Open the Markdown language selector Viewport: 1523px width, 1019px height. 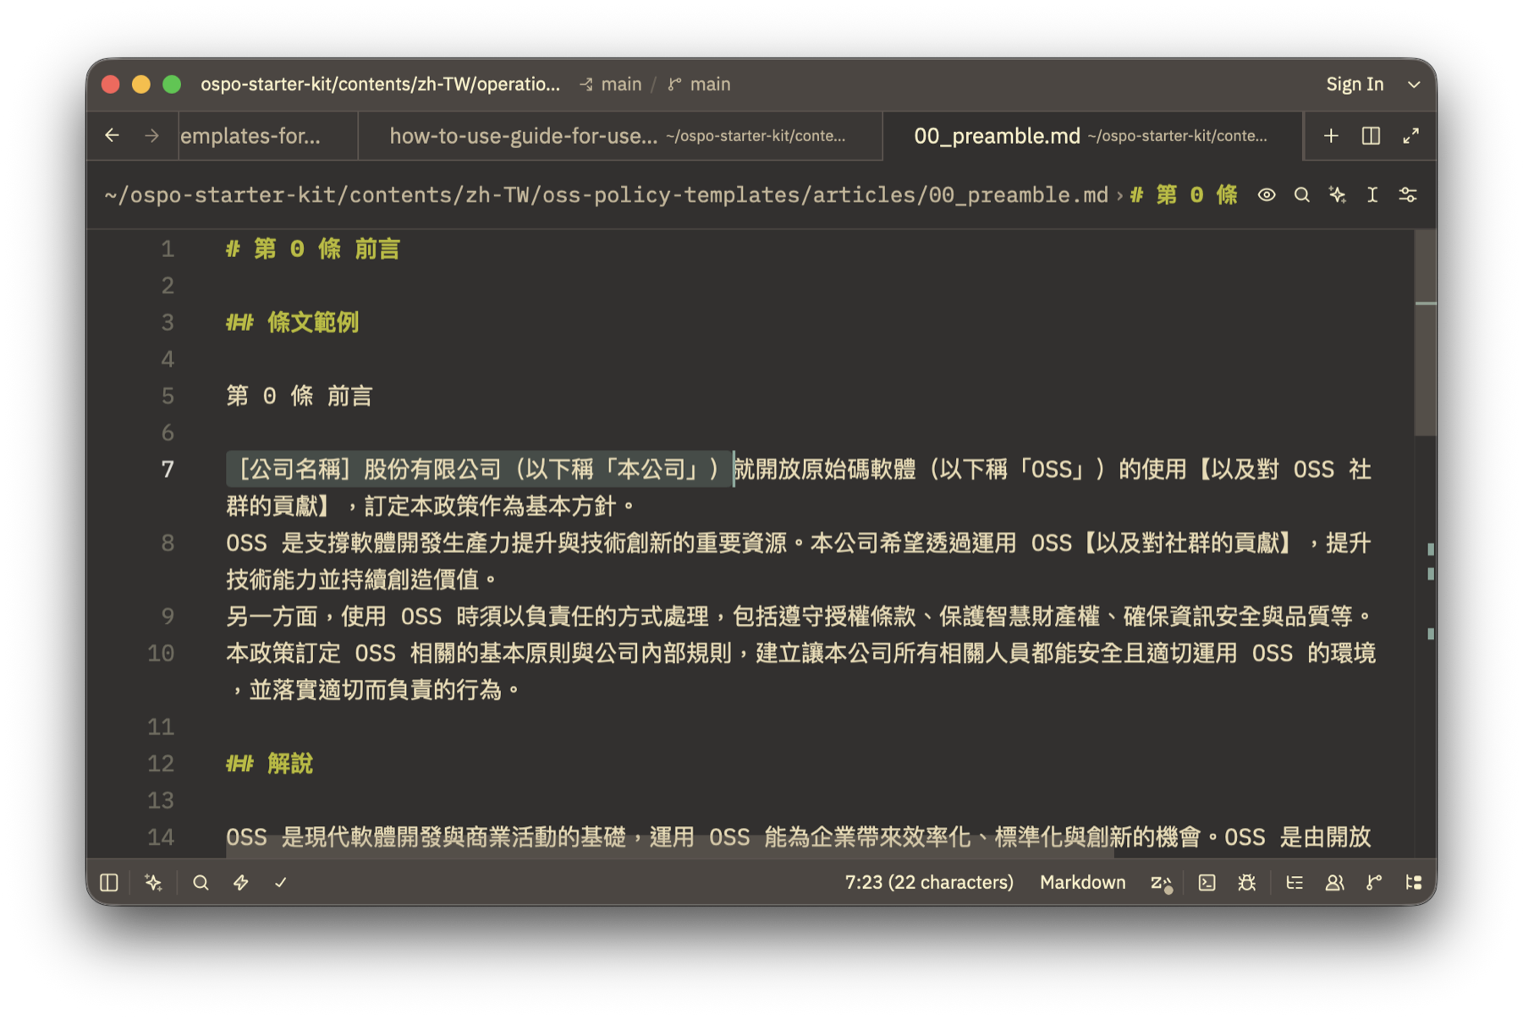[1082, 883]
